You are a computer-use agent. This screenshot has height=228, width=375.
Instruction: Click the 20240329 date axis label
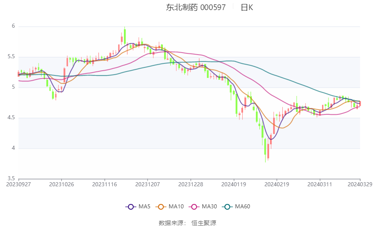(x=360, y=185)
